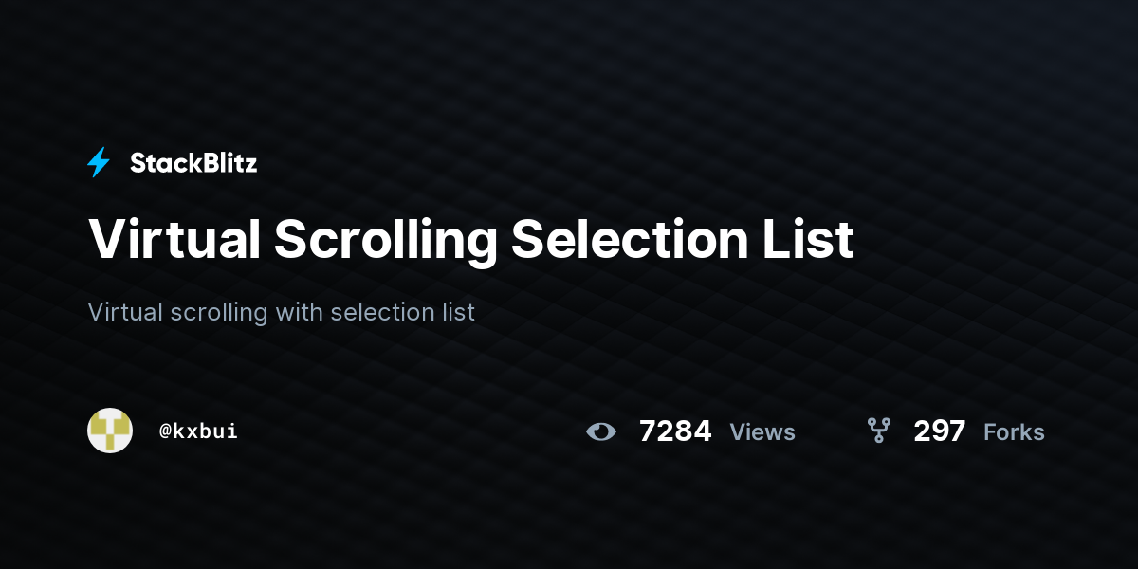
Task: Click the StackBlitz wordmark text
Action: point(193,163)
